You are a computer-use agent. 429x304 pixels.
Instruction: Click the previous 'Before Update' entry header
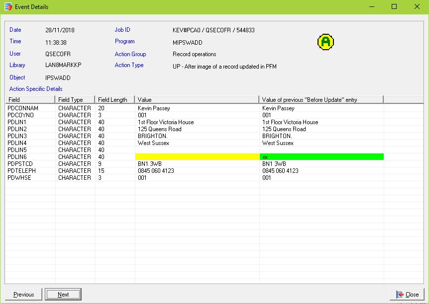pyautogui.click(x=321, y=100)
